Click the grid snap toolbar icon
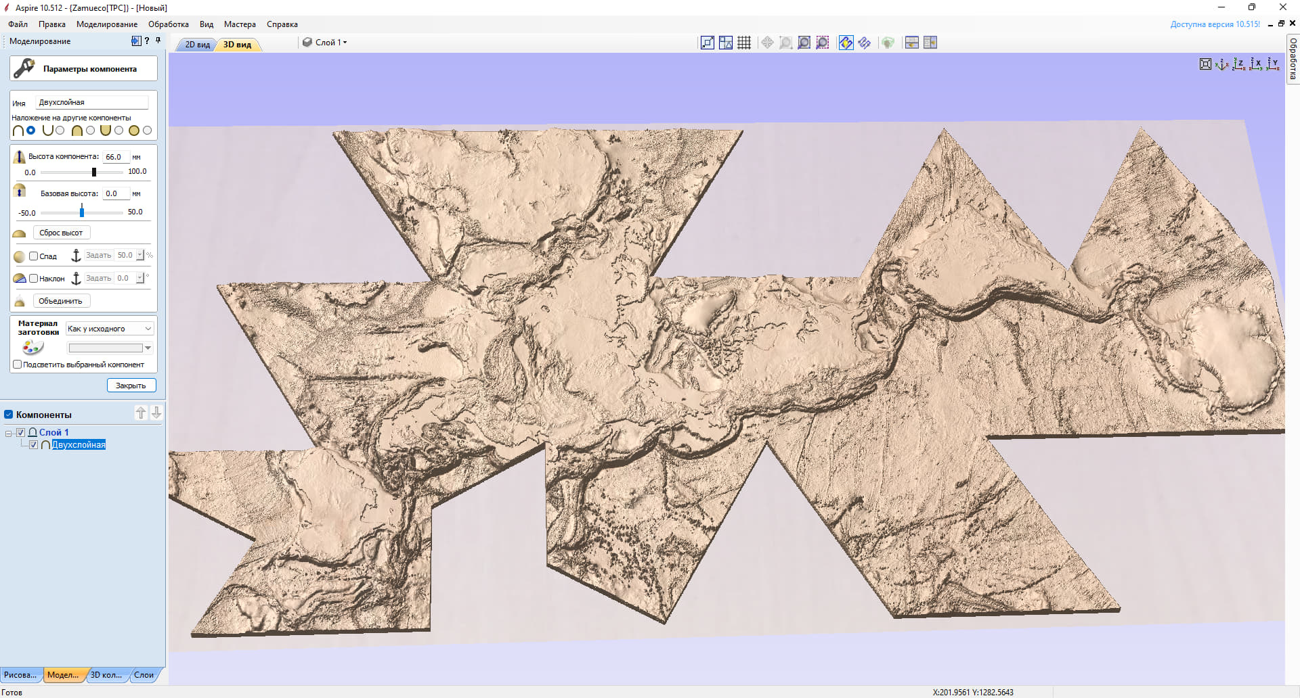 [x=744, y=43]
